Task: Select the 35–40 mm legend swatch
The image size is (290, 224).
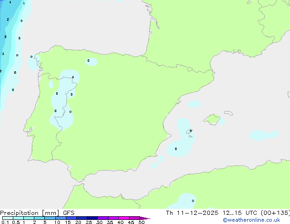Action: click(113, 218)
